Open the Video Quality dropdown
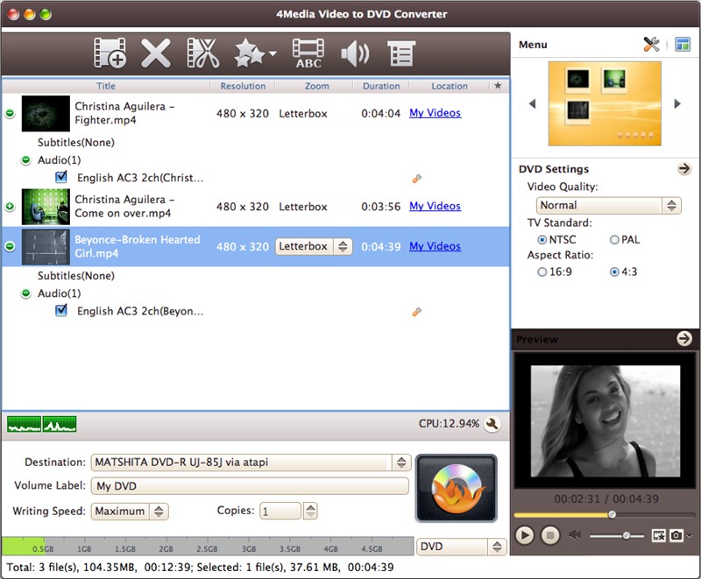Image resolution: width=701 pixels, height=579 pixels. [x=609, y=205]
